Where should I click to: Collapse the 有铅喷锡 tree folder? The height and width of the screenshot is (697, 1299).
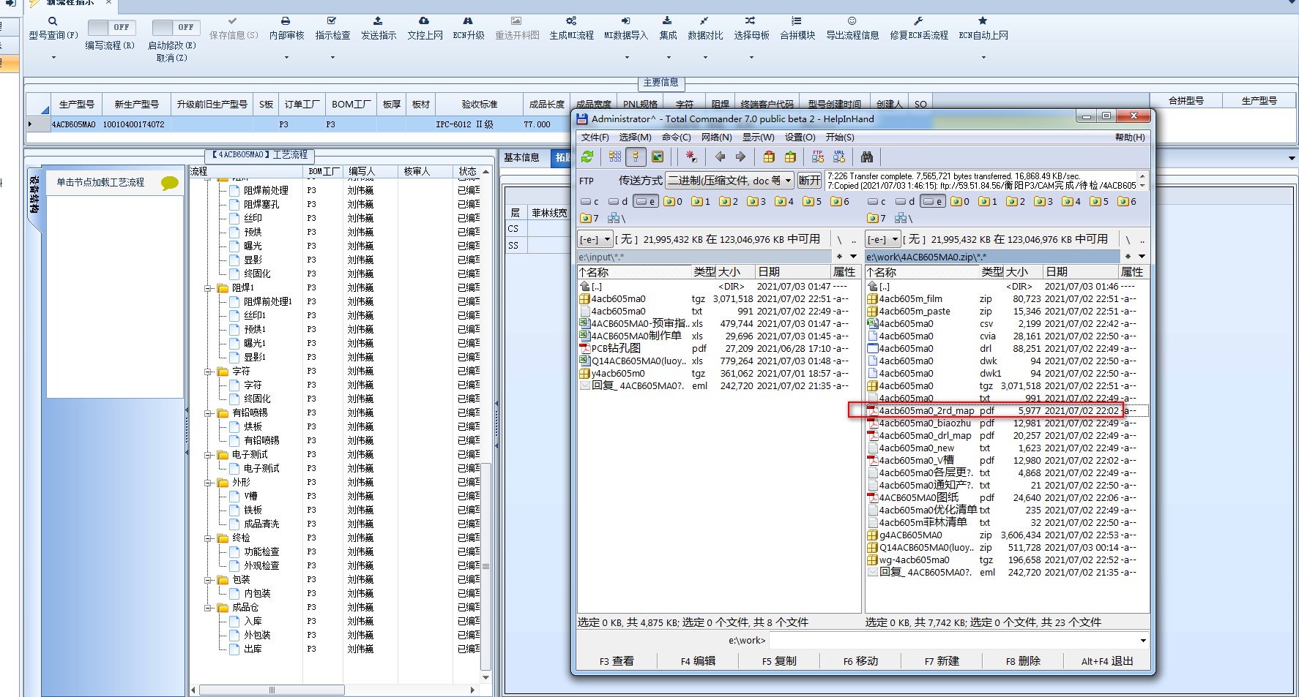[x=209, y=413]
